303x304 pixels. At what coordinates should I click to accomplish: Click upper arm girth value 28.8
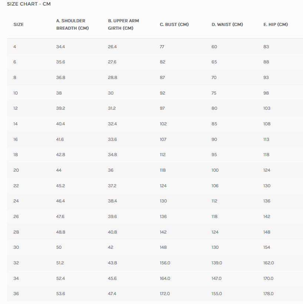point(112,77)
